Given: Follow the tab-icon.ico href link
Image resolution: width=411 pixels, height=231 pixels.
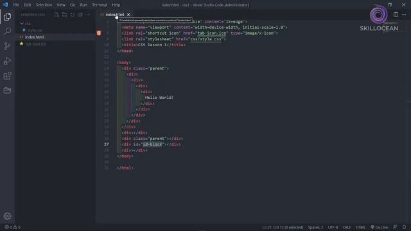Looking at the screenshot, I should (x=212, y=33).
